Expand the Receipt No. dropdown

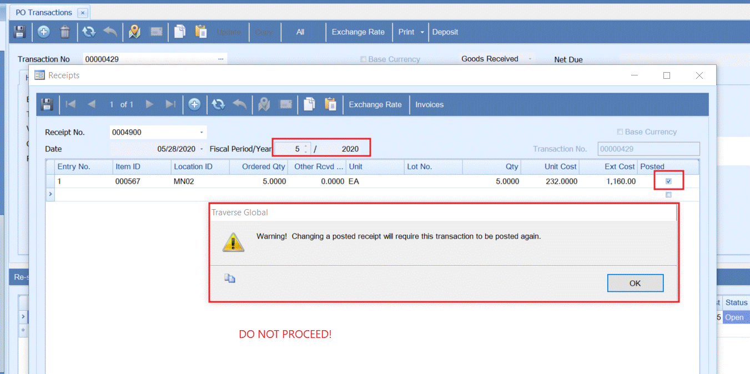pyautogui.click(x=201, y=133)
